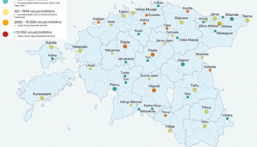
Task: Select the Mustvee yellow square marker
Action: point(202,58)
